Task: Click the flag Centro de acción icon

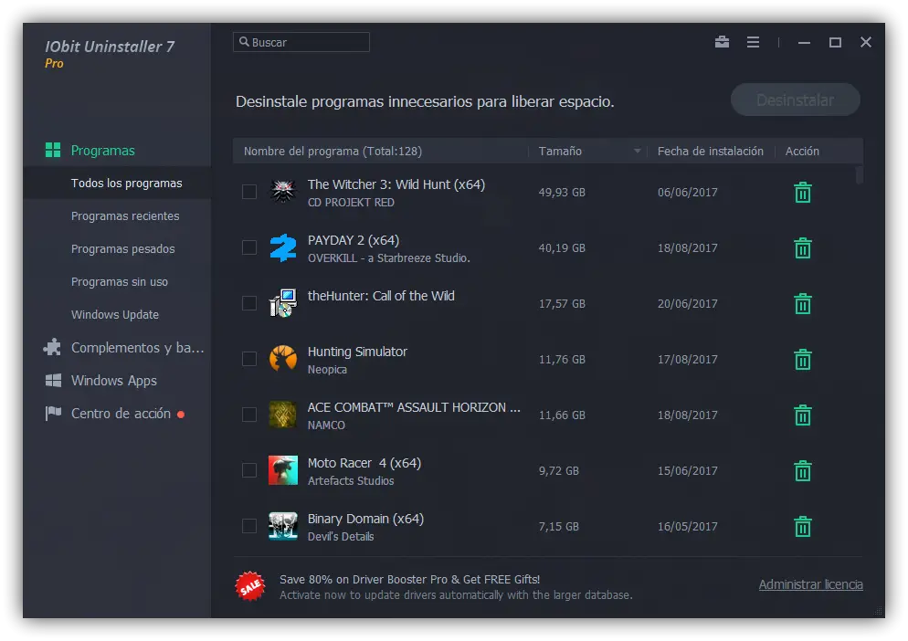Action: coord(53,413)
